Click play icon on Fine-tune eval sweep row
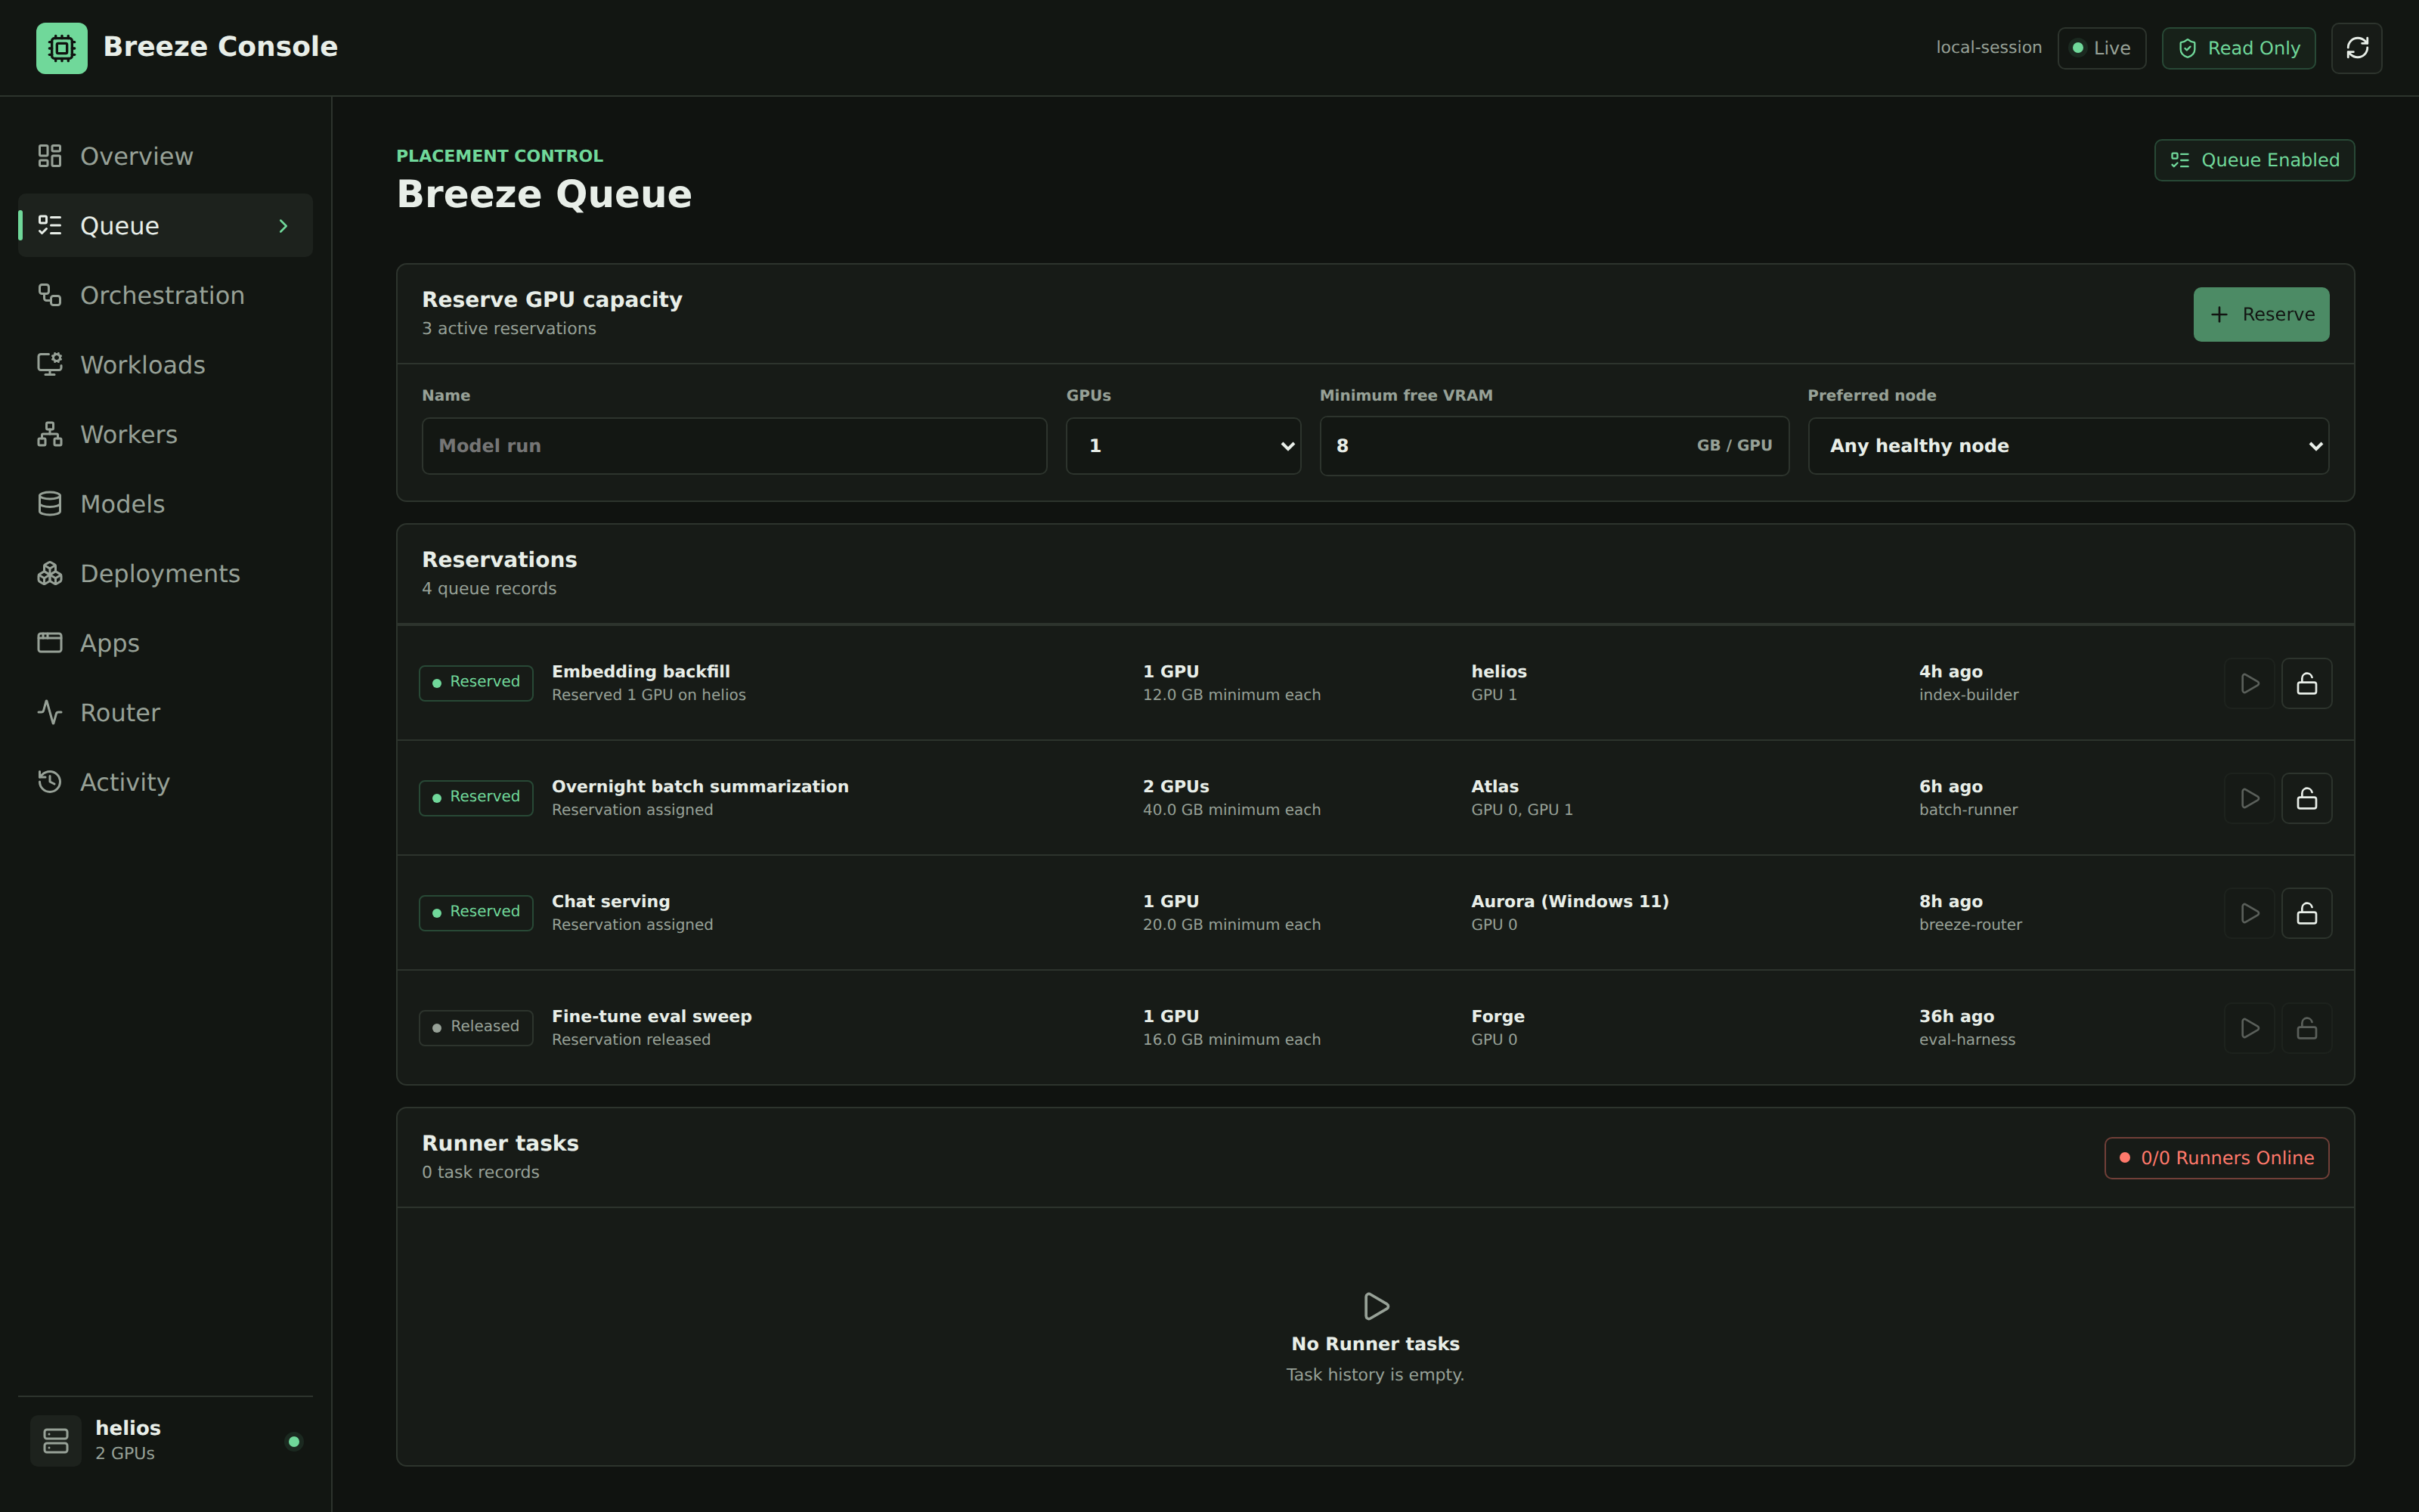This screenshot has width=2419, height=1512. (x=2249, y=1028)
